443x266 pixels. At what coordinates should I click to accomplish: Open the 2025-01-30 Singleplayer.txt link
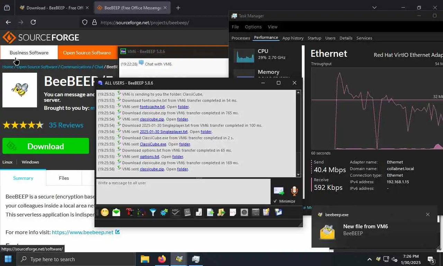click(x=164, y=132)
